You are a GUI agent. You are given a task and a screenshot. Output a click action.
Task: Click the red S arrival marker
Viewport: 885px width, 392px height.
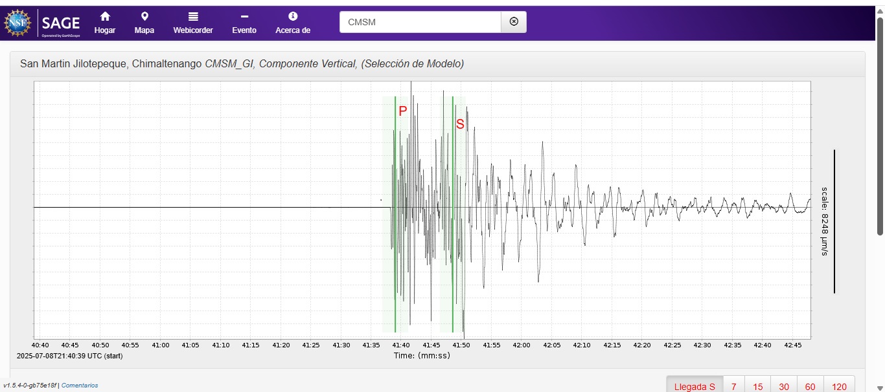(x=460, y=124)
